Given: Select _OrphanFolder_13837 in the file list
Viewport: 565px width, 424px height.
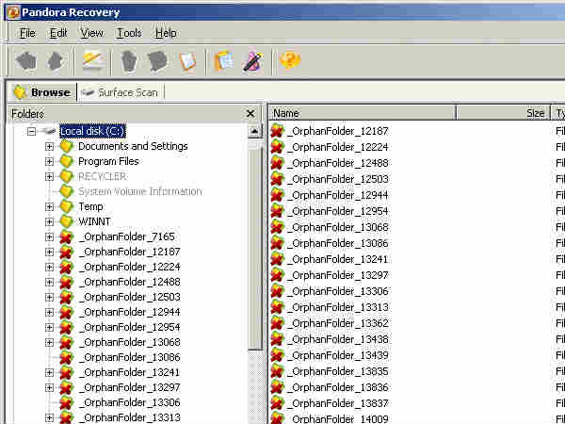Looking at the screenshot, I should pos(338,403).
